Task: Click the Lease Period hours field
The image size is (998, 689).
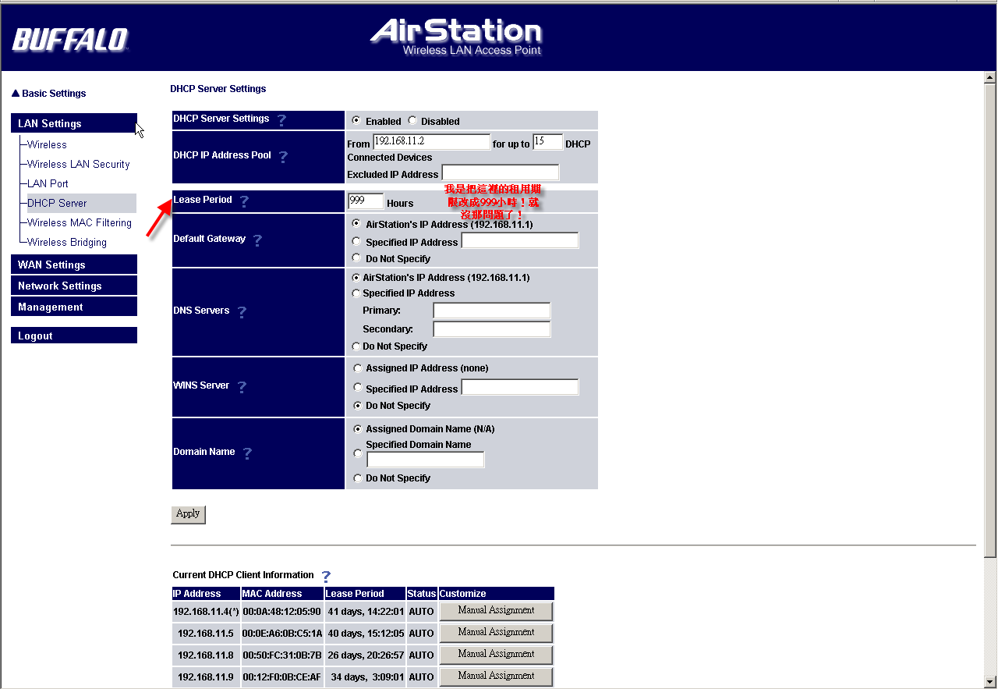Action: [x=366, y=201]
